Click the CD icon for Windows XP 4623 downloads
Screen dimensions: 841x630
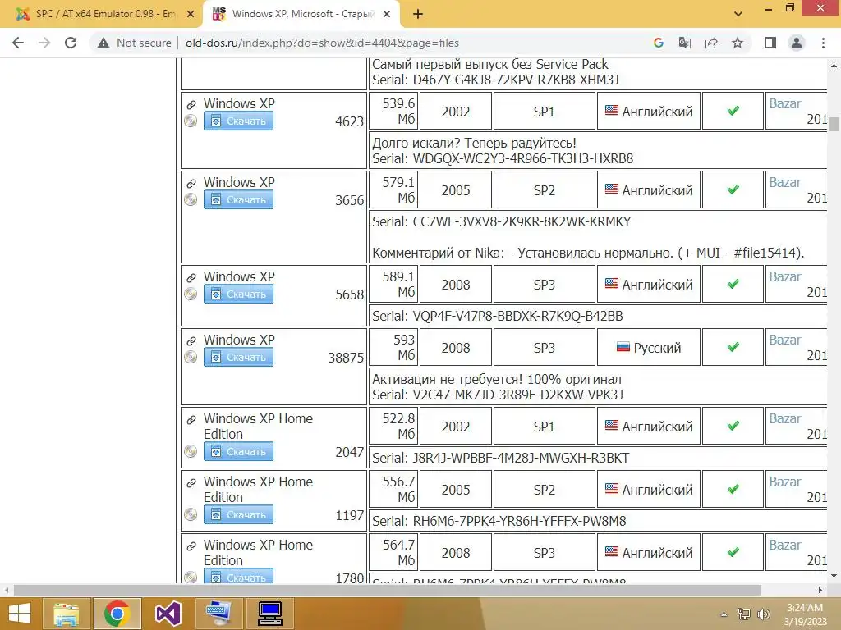(x=191, y=121)
